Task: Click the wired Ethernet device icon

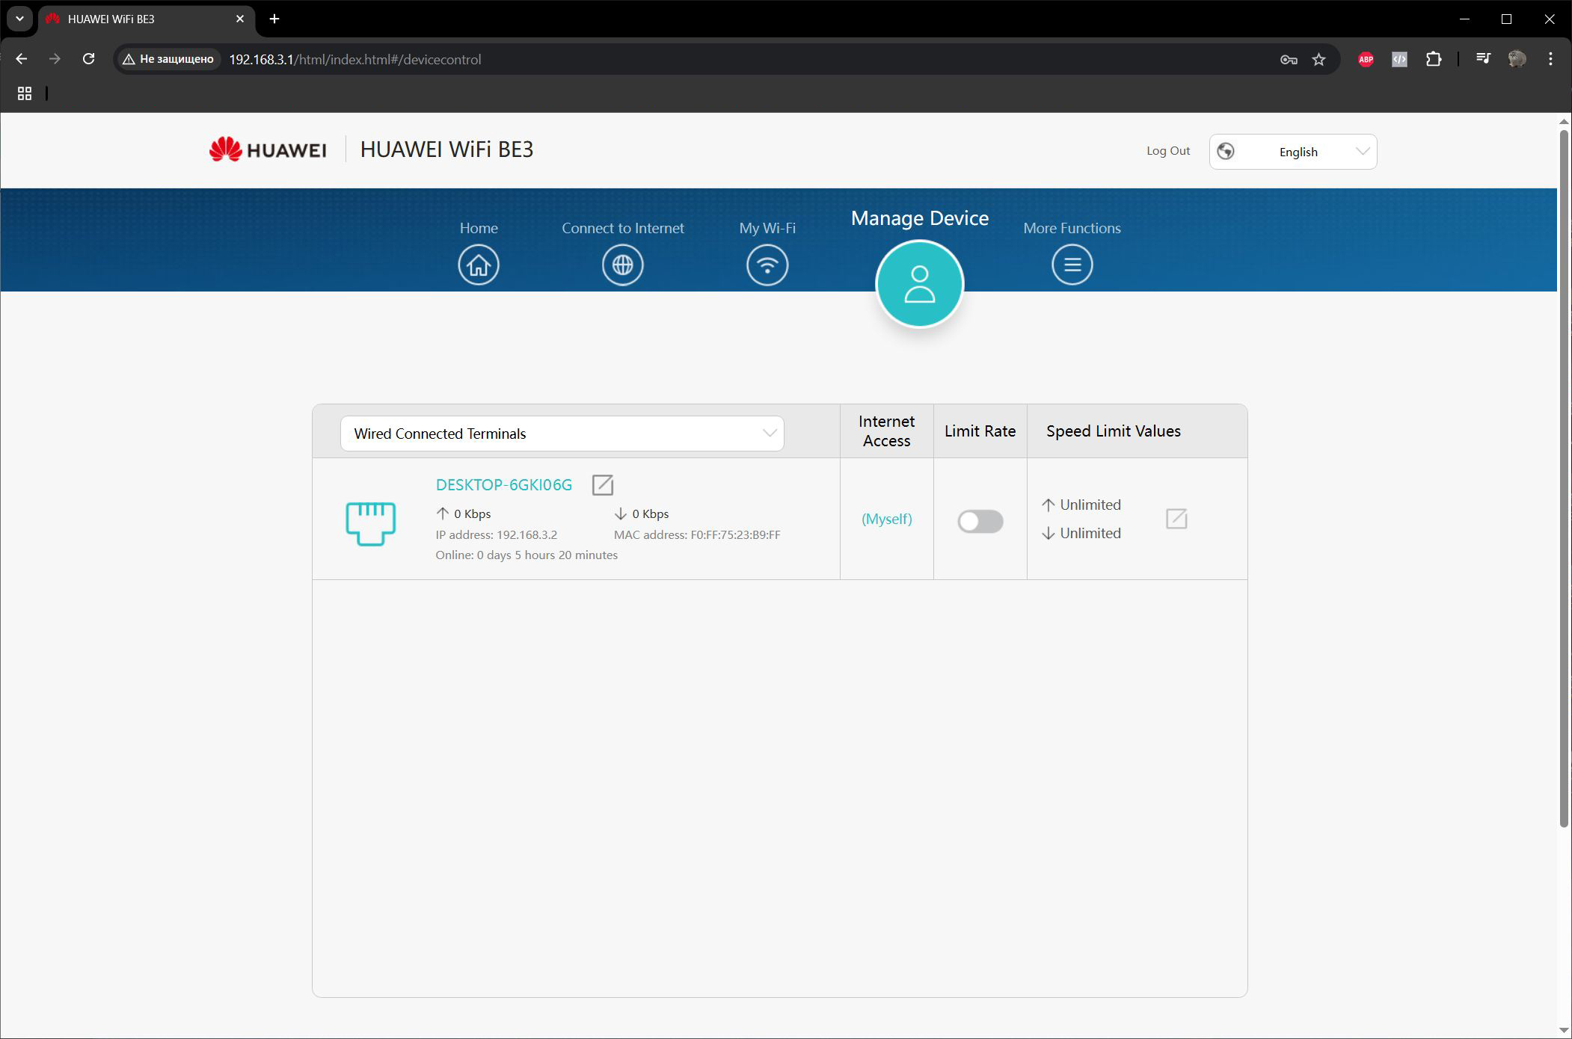Action: [371, 523]
